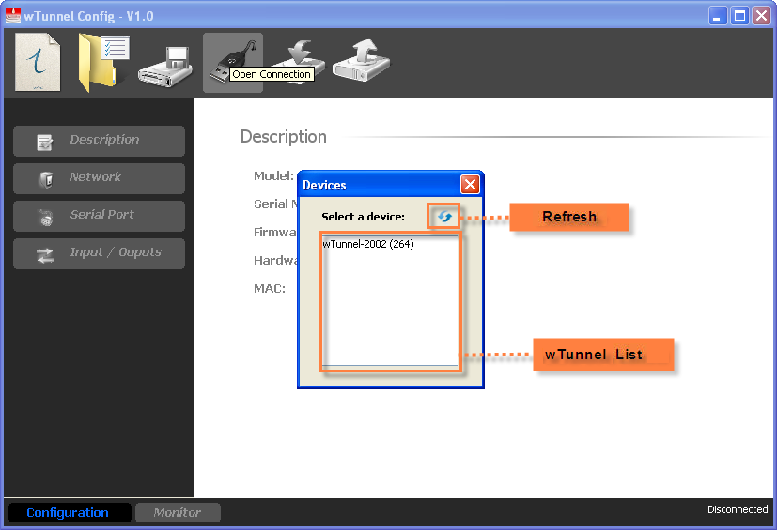Refresh the device list
This screenshot has width=777, height=530.
click(444, 217)
